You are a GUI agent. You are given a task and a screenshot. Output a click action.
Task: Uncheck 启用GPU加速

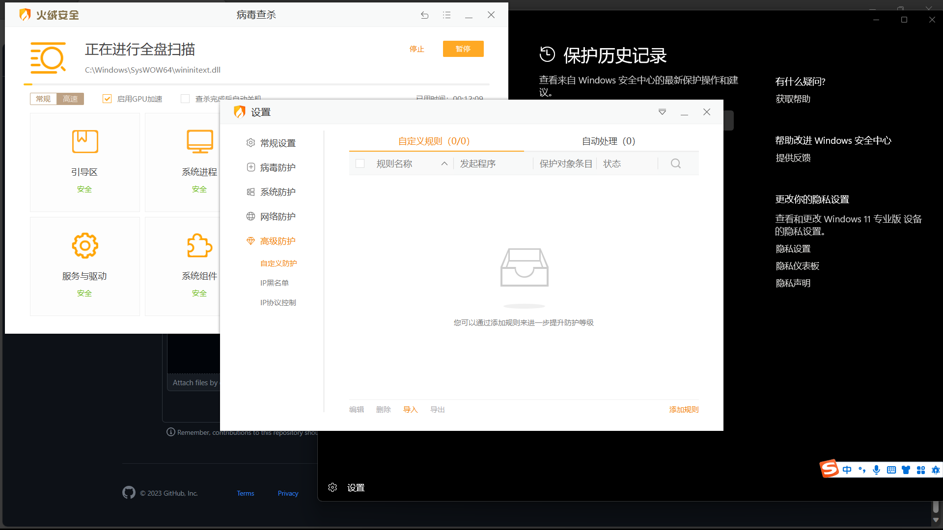click(x=107, y=98)
